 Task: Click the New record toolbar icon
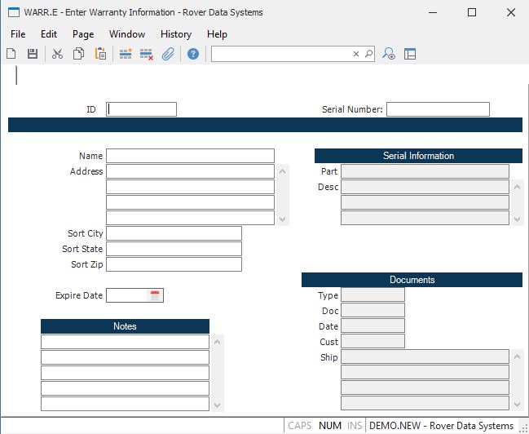(11, 54)
